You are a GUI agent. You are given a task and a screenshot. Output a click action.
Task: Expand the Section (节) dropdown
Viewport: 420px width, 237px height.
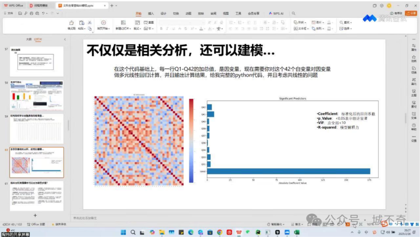click(x=153, y=29)
